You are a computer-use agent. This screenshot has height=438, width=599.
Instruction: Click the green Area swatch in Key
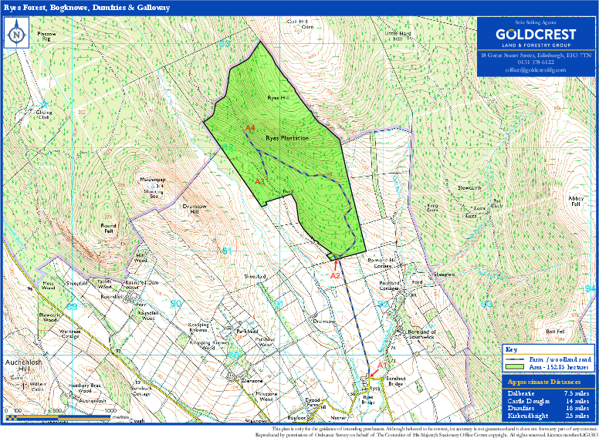click(516, 367)
